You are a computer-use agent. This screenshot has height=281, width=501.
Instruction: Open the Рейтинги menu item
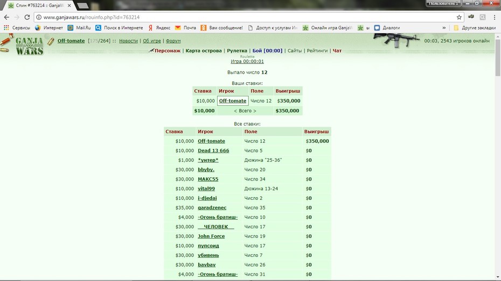click(317, 51)
